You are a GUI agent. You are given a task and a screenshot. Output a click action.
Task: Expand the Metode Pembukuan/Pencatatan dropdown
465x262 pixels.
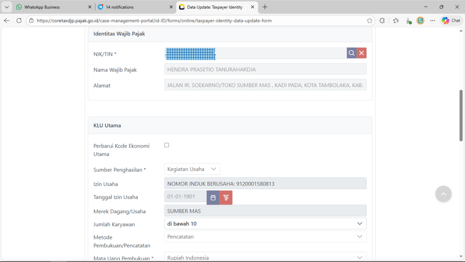click(265, 237)
